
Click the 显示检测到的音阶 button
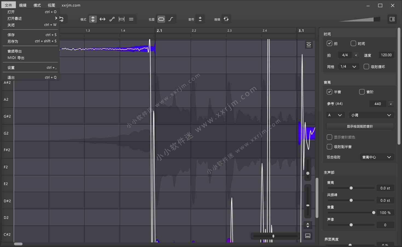coord(360,126)
